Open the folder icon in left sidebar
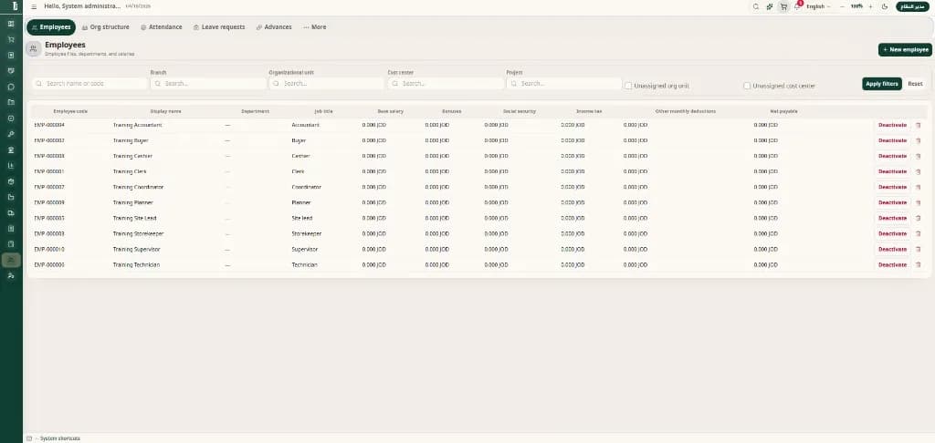Image resolution: width=935 pixels, height=443 pixels. tap(11, 102)
